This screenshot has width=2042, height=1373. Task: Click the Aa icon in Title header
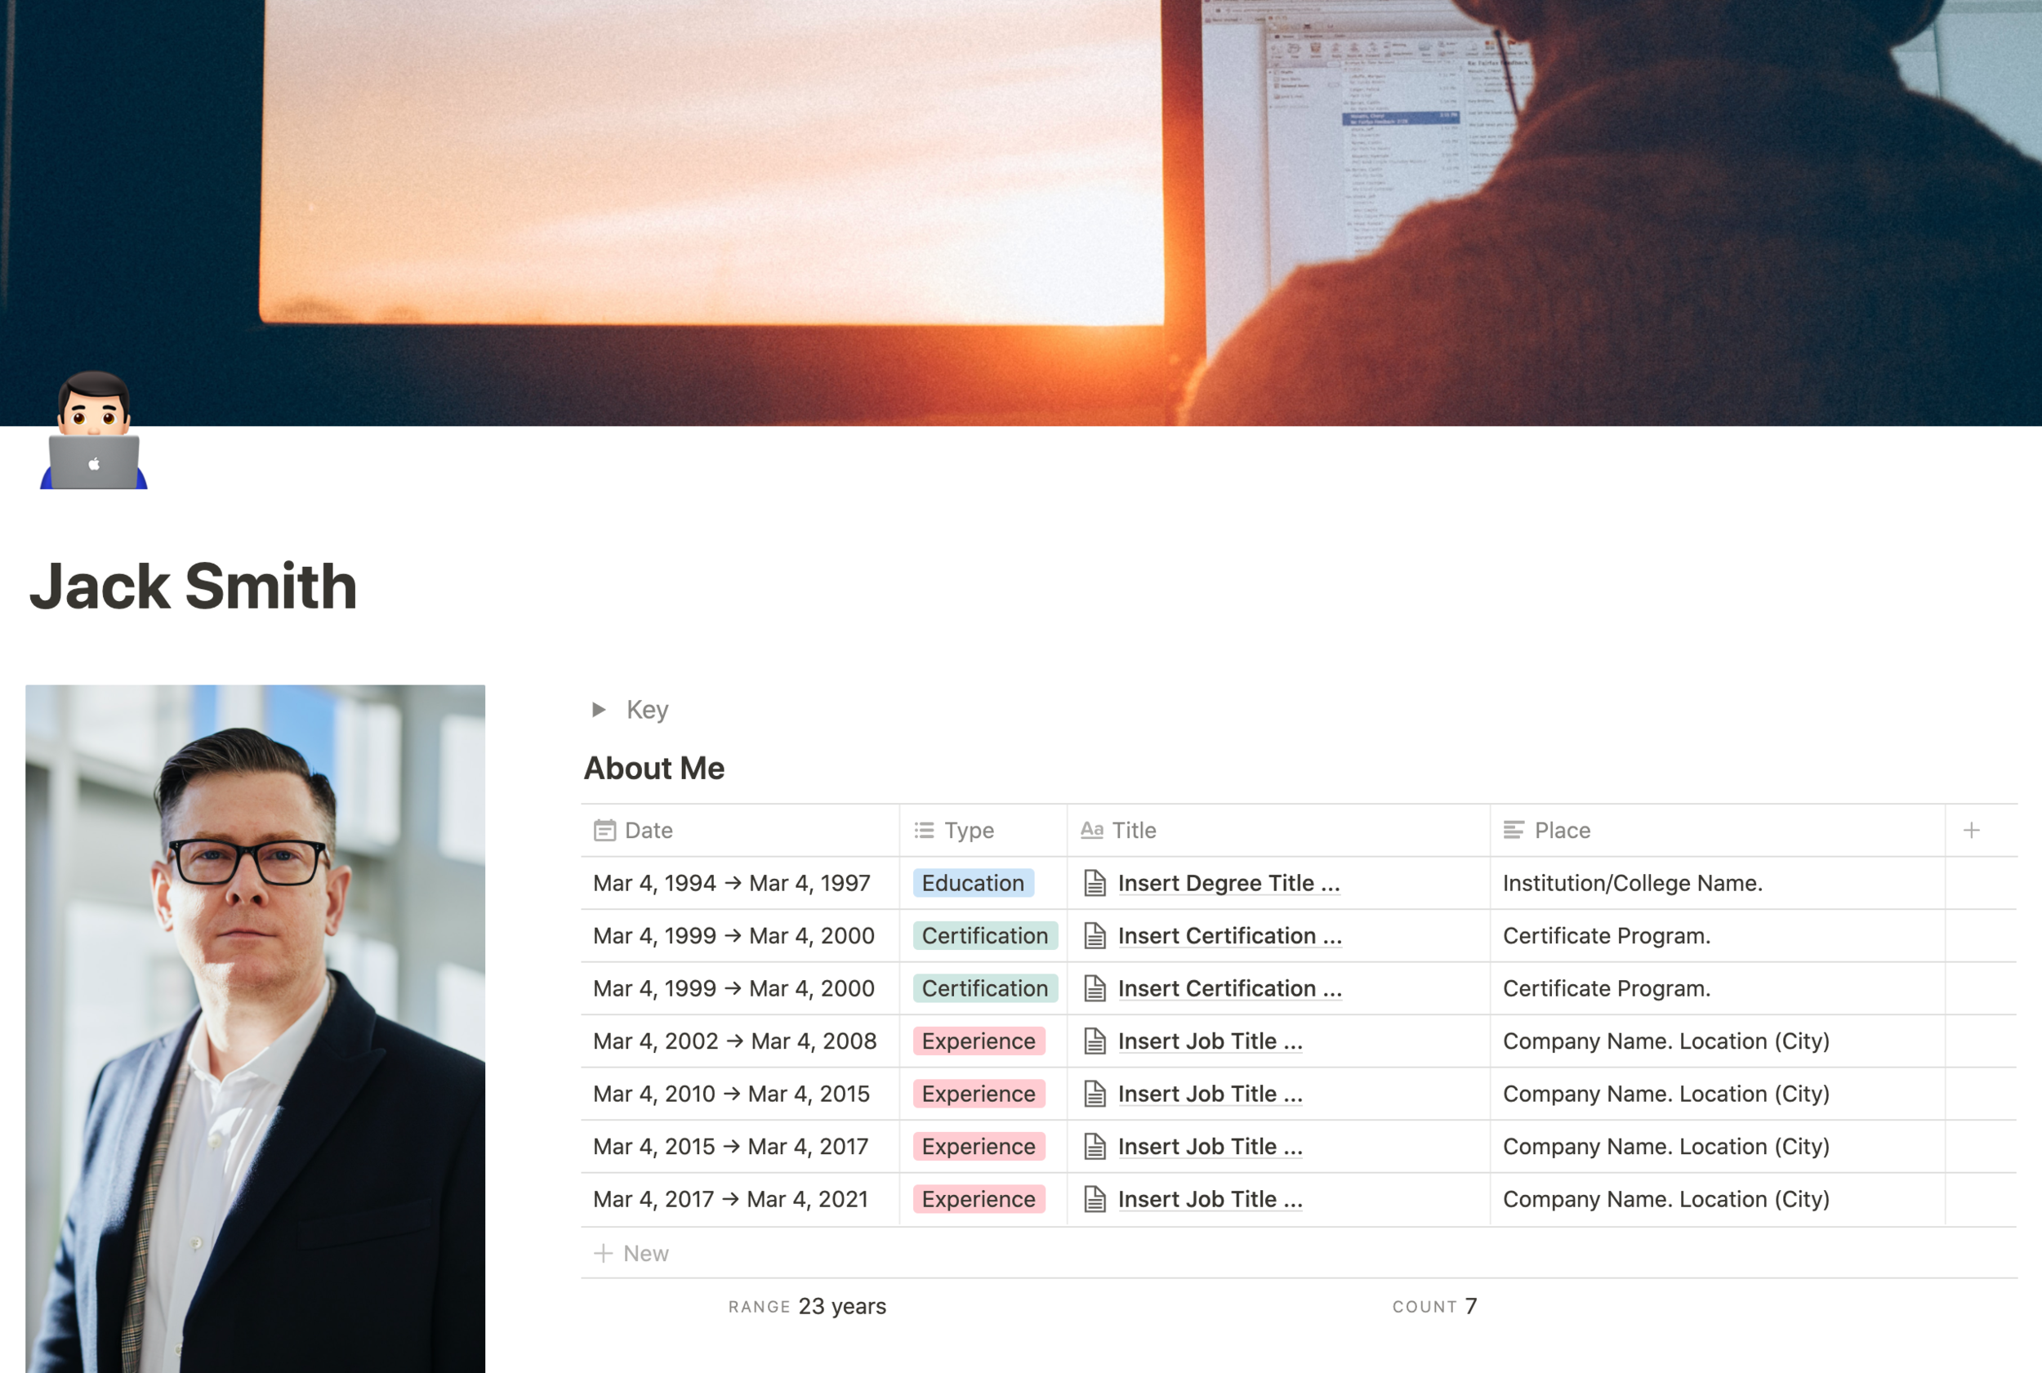click(x=1091, y=830)
